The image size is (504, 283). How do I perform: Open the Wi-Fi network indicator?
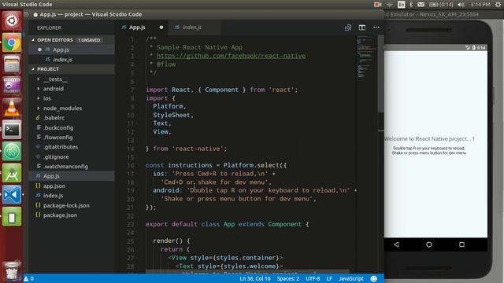pyautogui.click(x=389, y=5)
